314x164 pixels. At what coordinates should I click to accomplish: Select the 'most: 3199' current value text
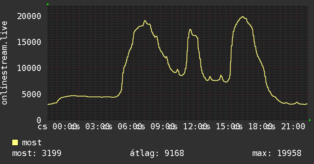pos(37,153)
